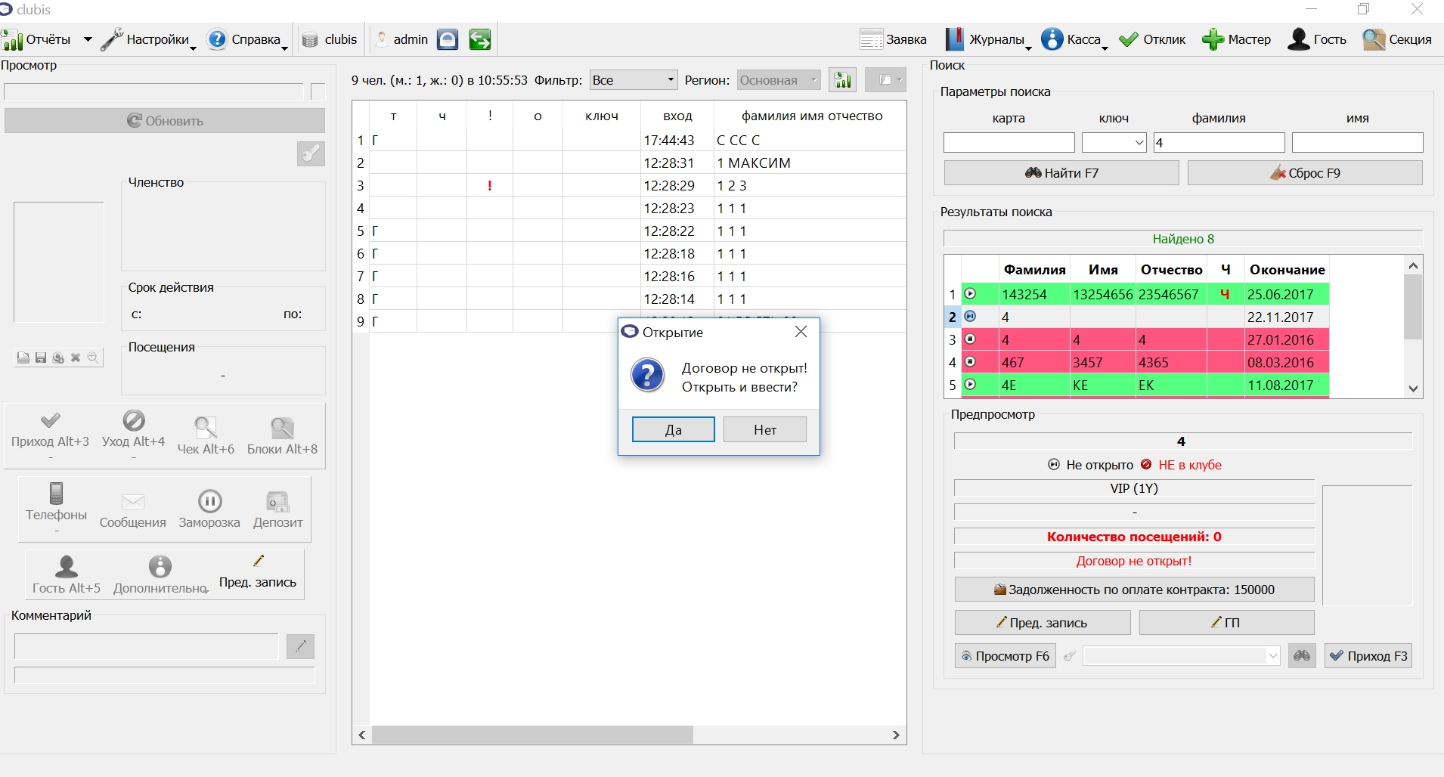
Task: Open the Гость guest toolbar item
Action: 1317,39
